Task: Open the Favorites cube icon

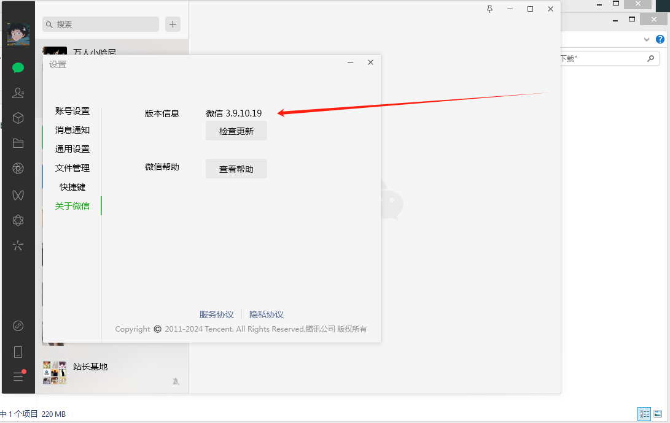Action: (x=18, y=118)
